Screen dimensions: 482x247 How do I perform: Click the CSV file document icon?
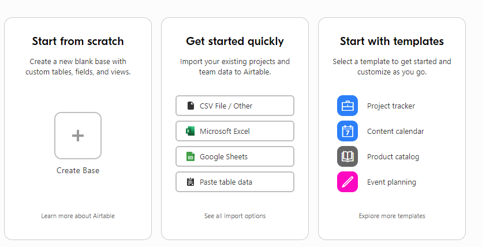tap(190, 106)
